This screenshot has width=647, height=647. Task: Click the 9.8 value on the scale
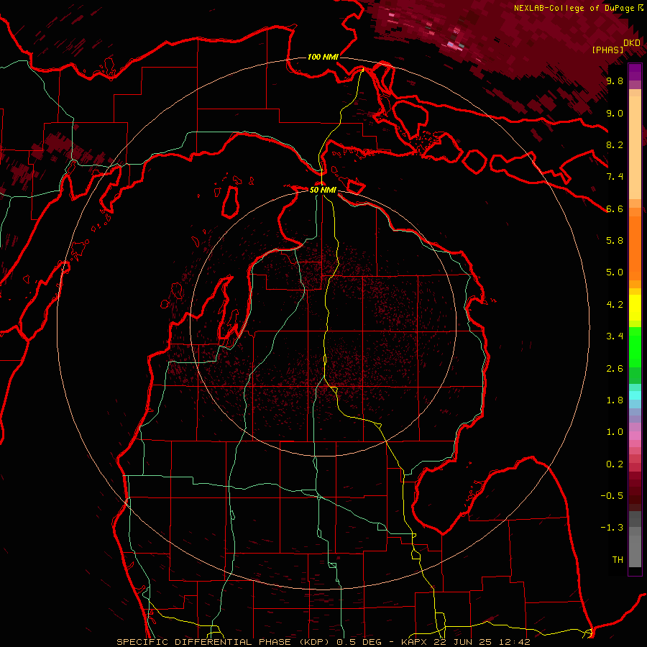click(615, 81)
